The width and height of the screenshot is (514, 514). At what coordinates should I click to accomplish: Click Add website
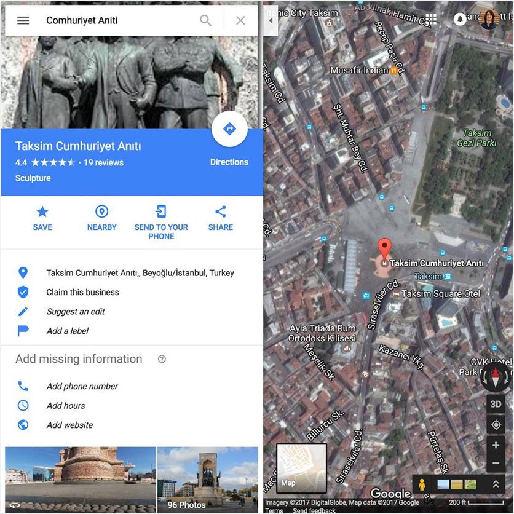pos(70,425)
